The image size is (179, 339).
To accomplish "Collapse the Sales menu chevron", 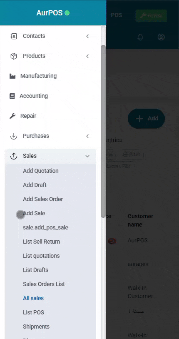I will [87, 156].
